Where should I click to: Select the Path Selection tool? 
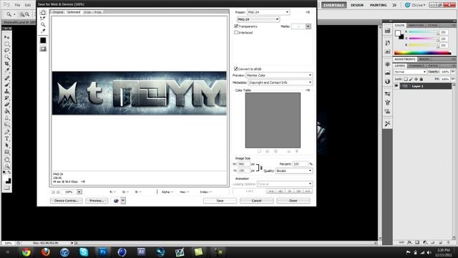click(7, 145)
